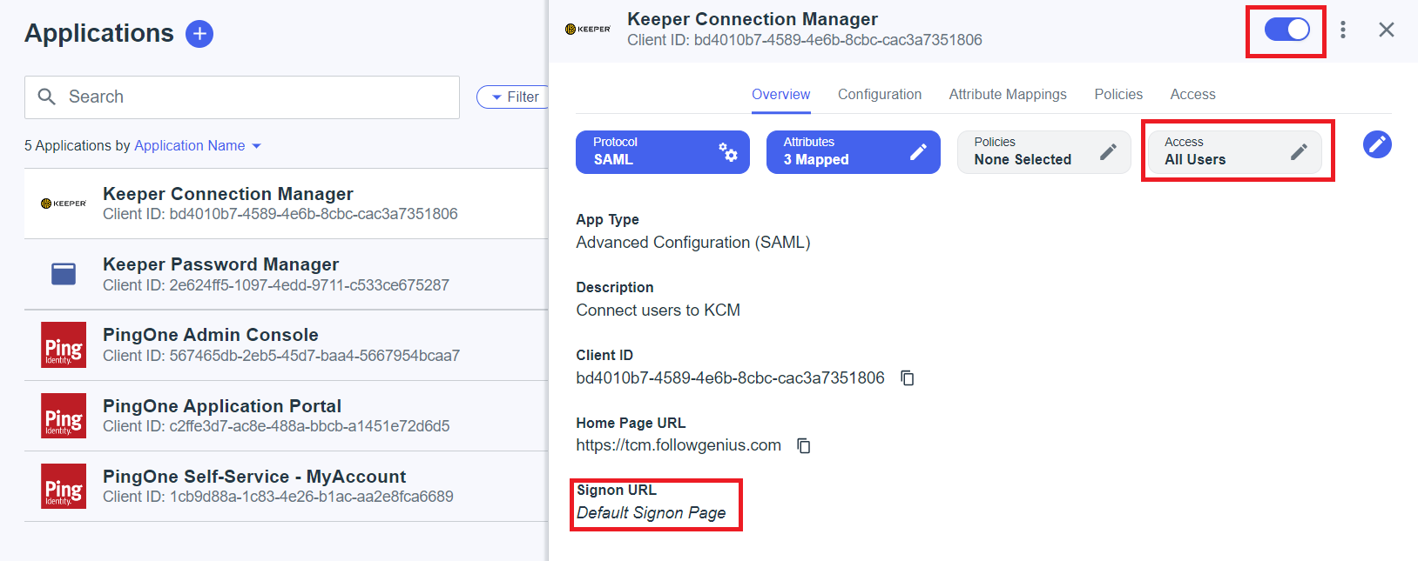Switch to the Configuration tab

tap(879, 95)
